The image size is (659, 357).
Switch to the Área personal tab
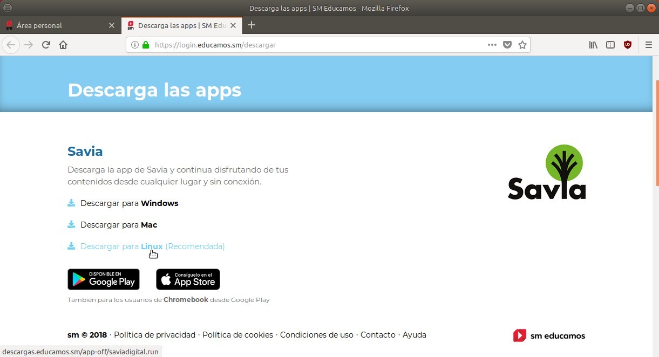(60, 25)
